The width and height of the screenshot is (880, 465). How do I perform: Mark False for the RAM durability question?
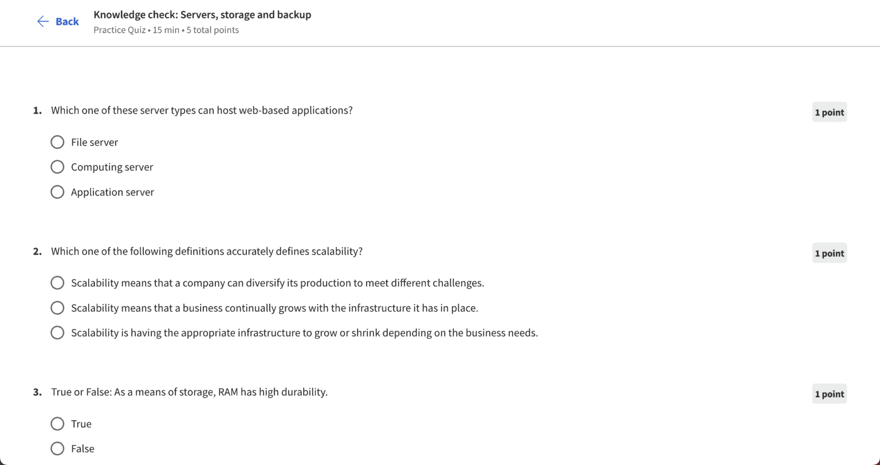pyautogui.click(x=57, y=448)
